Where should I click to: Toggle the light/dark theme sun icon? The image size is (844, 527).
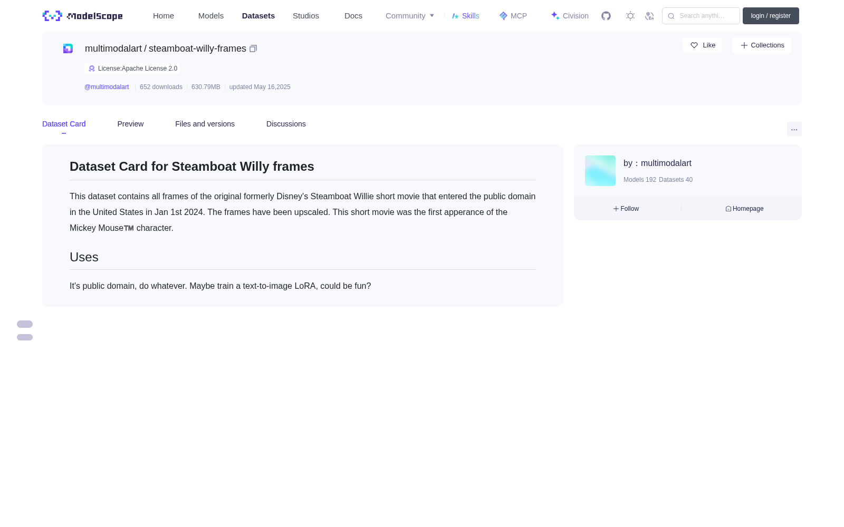click(630, 16)
